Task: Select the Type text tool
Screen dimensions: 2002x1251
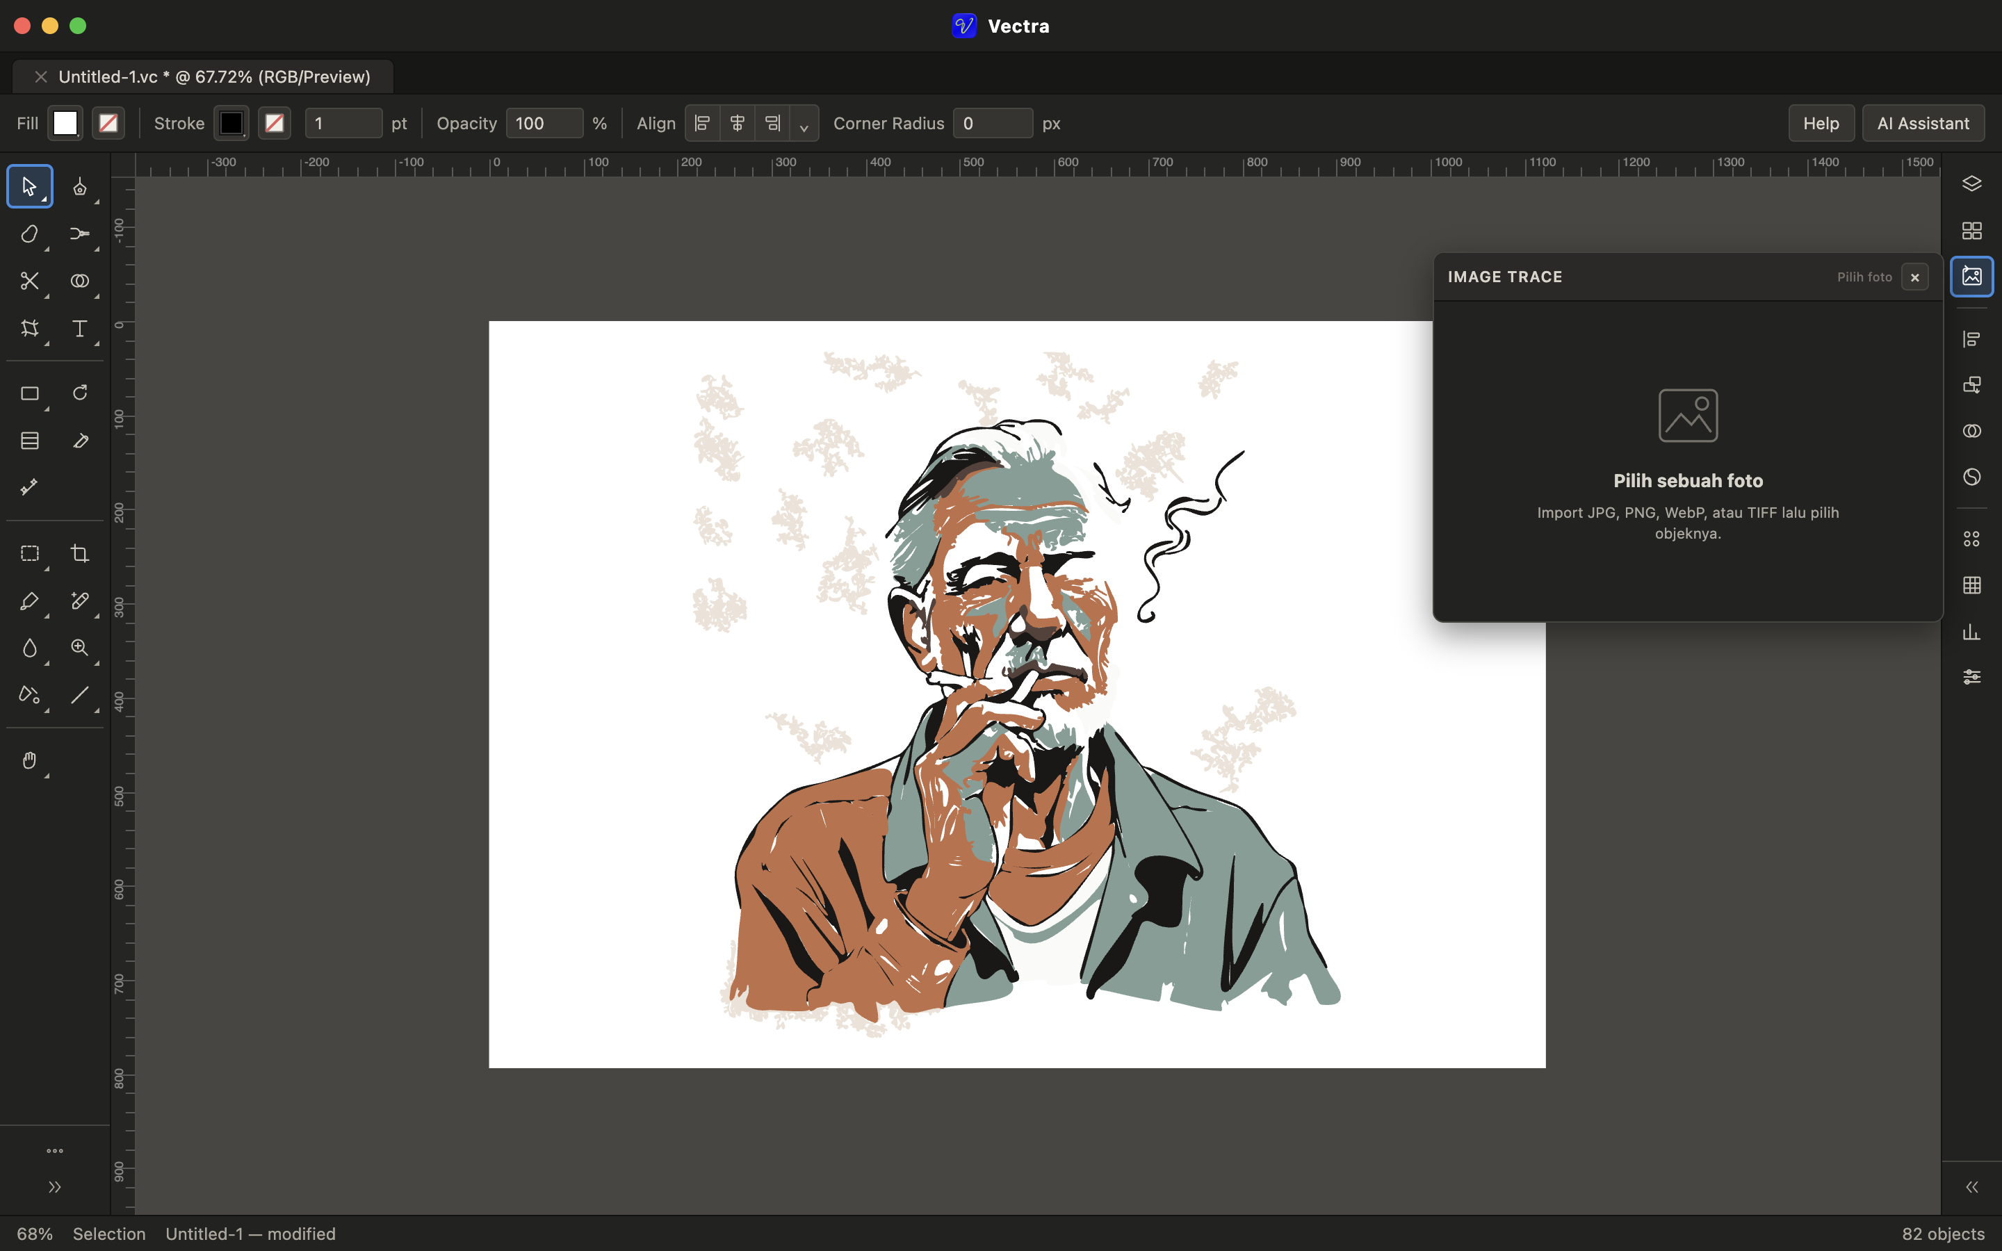Action: point(79,329)
